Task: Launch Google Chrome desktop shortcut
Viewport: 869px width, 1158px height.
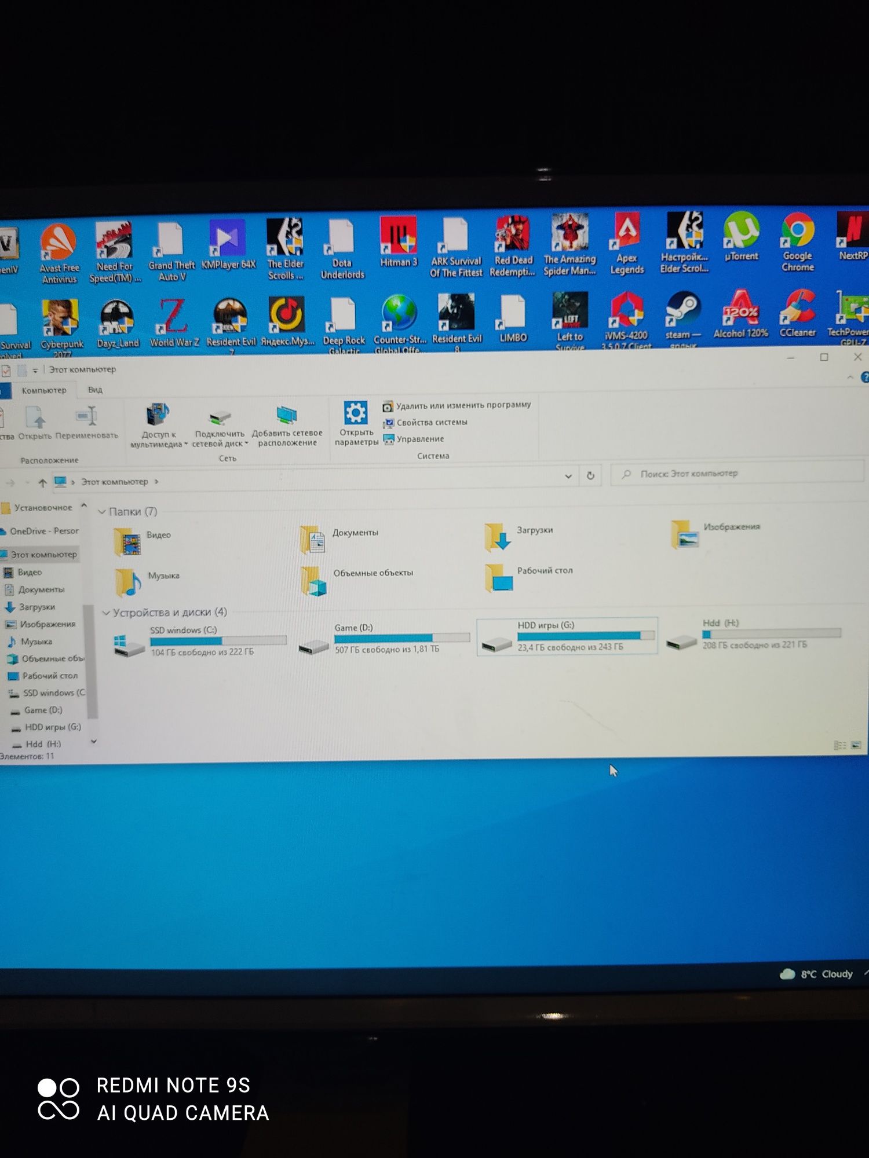Action: [x=798, y=242]
